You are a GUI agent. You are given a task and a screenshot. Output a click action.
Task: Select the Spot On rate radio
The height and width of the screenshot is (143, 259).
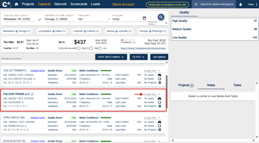click(x=79, y=48)
